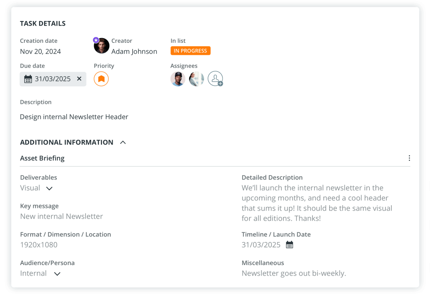
Task: Collapse the Additional Information section
Action: (x=122, y=142)
